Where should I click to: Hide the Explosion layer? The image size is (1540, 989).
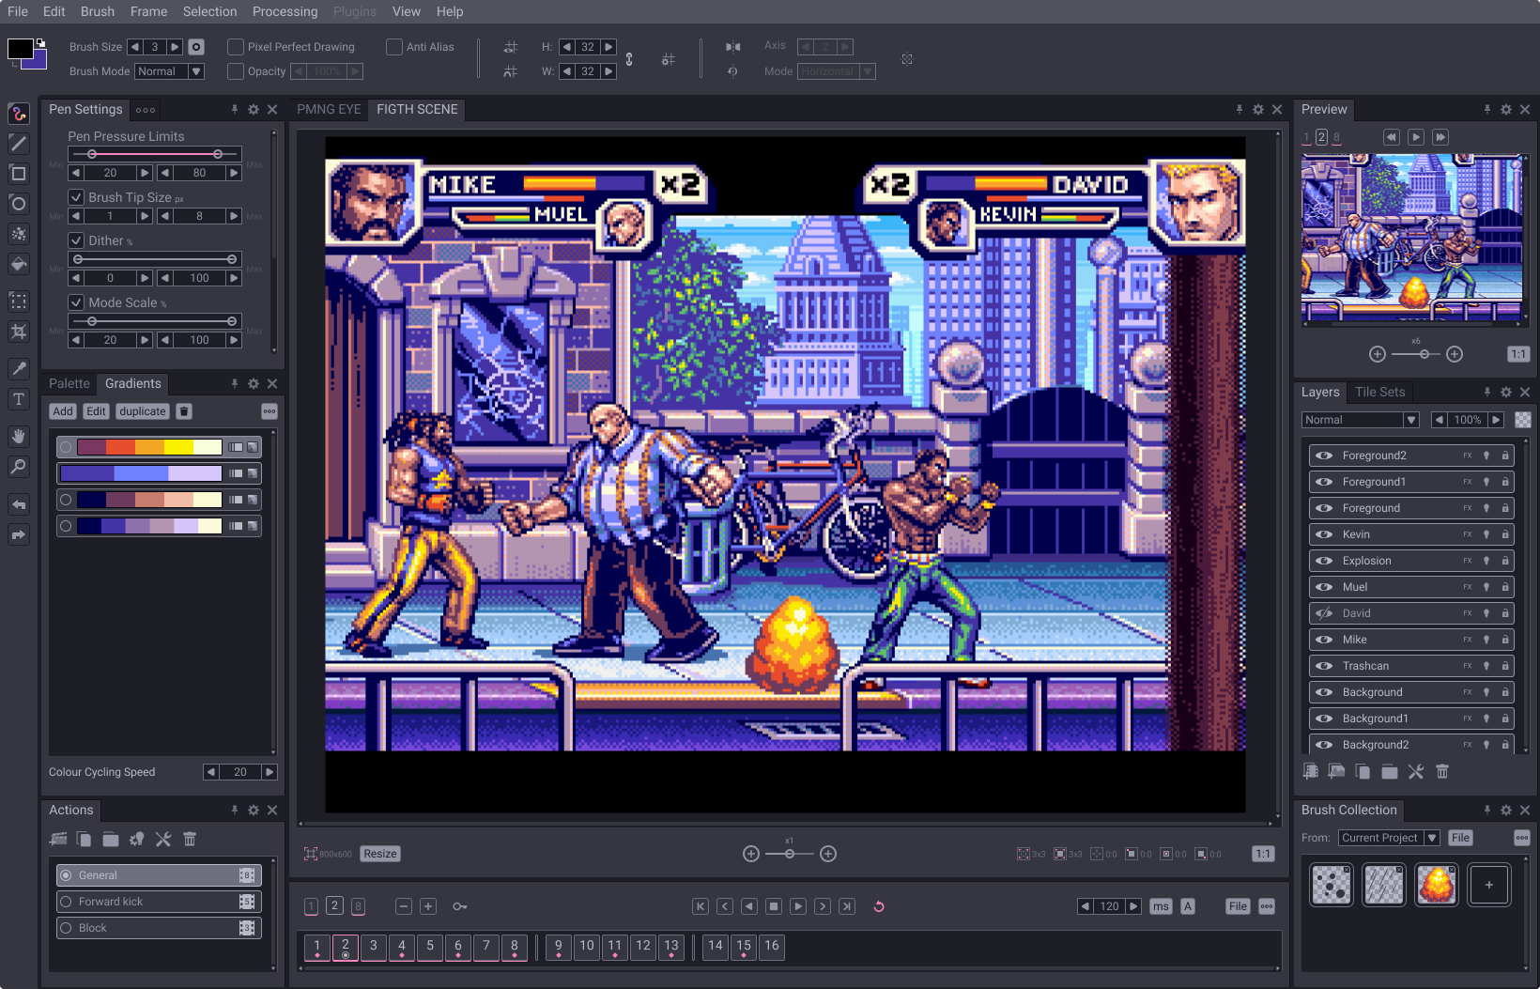pyautogui.click(x=1324, y=561)
